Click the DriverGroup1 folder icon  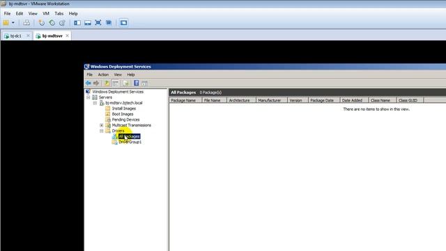pos(114,142)
